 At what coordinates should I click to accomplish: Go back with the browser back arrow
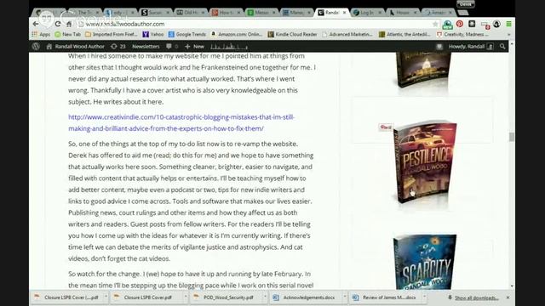point(36,24)
